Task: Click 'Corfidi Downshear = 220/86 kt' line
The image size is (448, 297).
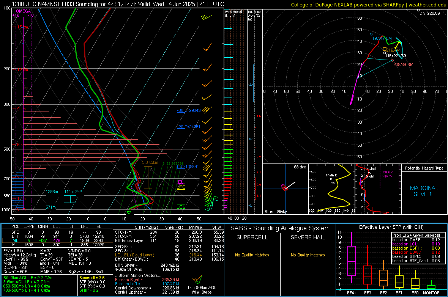Action: (x=147, y=288)
